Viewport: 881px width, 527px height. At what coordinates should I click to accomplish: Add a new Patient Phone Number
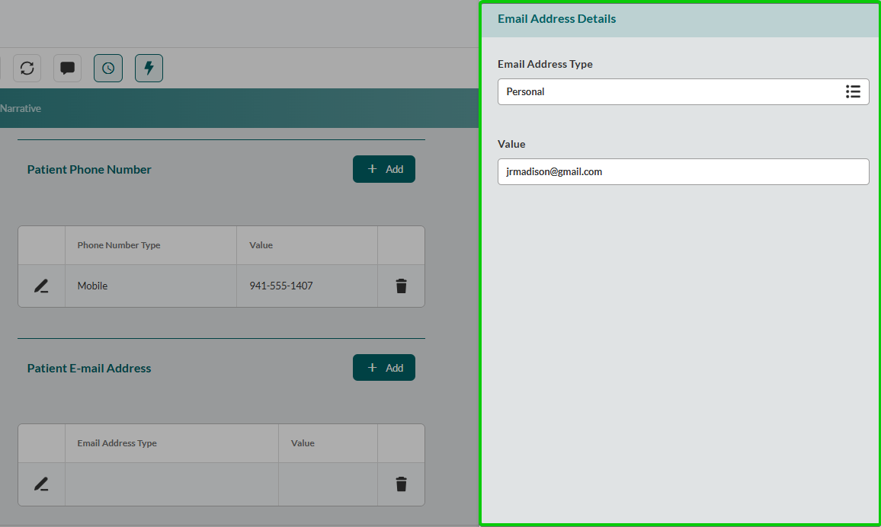pyautogui.click(x=384, y=169)
